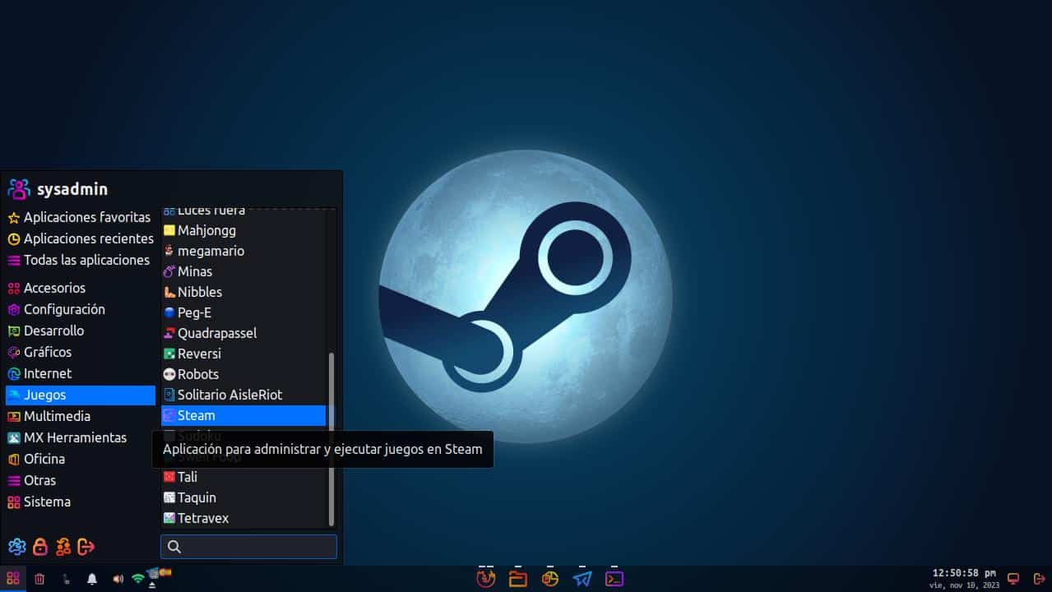Open the Desarrollo category
Image resolution: width=1052 pixels, height=592 pixels.
(80, 331)
